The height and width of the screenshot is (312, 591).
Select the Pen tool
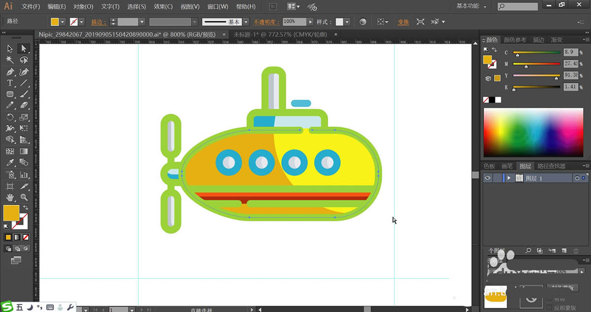(x=10, y=72)
